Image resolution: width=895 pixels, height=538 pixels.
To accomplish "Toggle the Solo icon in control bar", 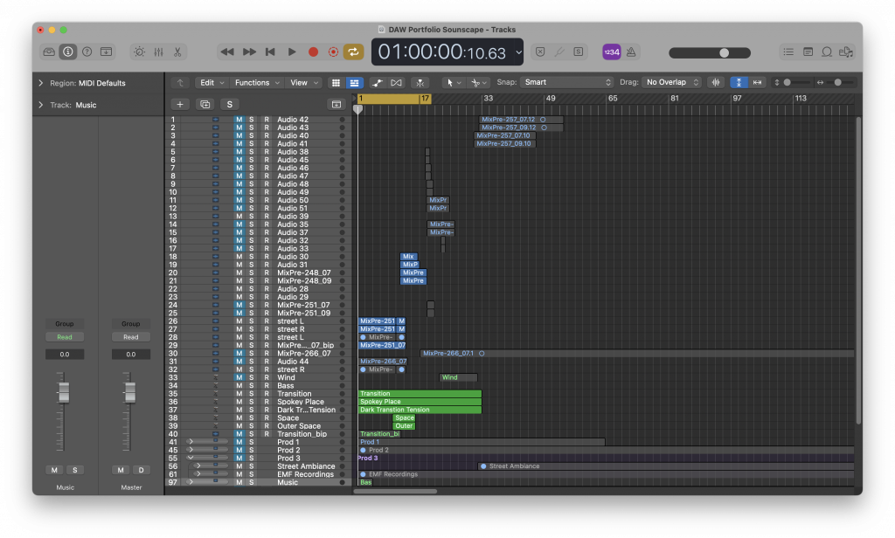I will click(579, 52).
